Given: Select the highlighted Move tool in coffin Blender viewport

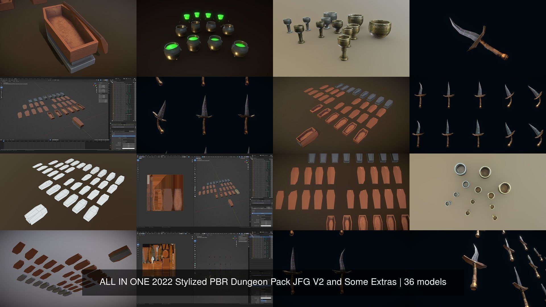Looking at the screenshot, I should pyautogui.click(x=1, y=88).
